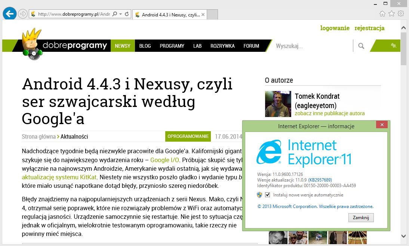
Task: Click the Zamknij button
Action: tap(361, 218)
